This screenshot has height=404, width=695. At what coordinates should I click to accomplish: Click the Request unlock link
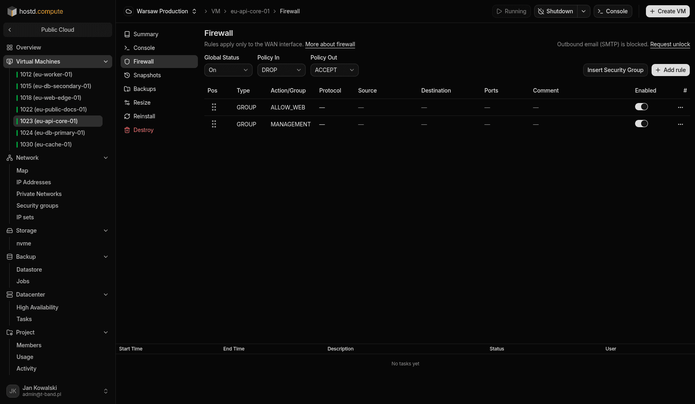(670, 44)
